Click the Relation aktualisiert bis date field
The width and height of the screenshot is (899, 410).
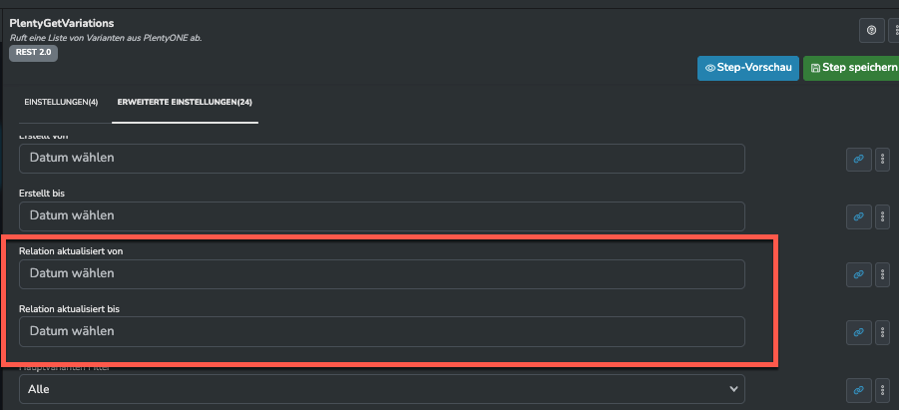pos(382,331)
